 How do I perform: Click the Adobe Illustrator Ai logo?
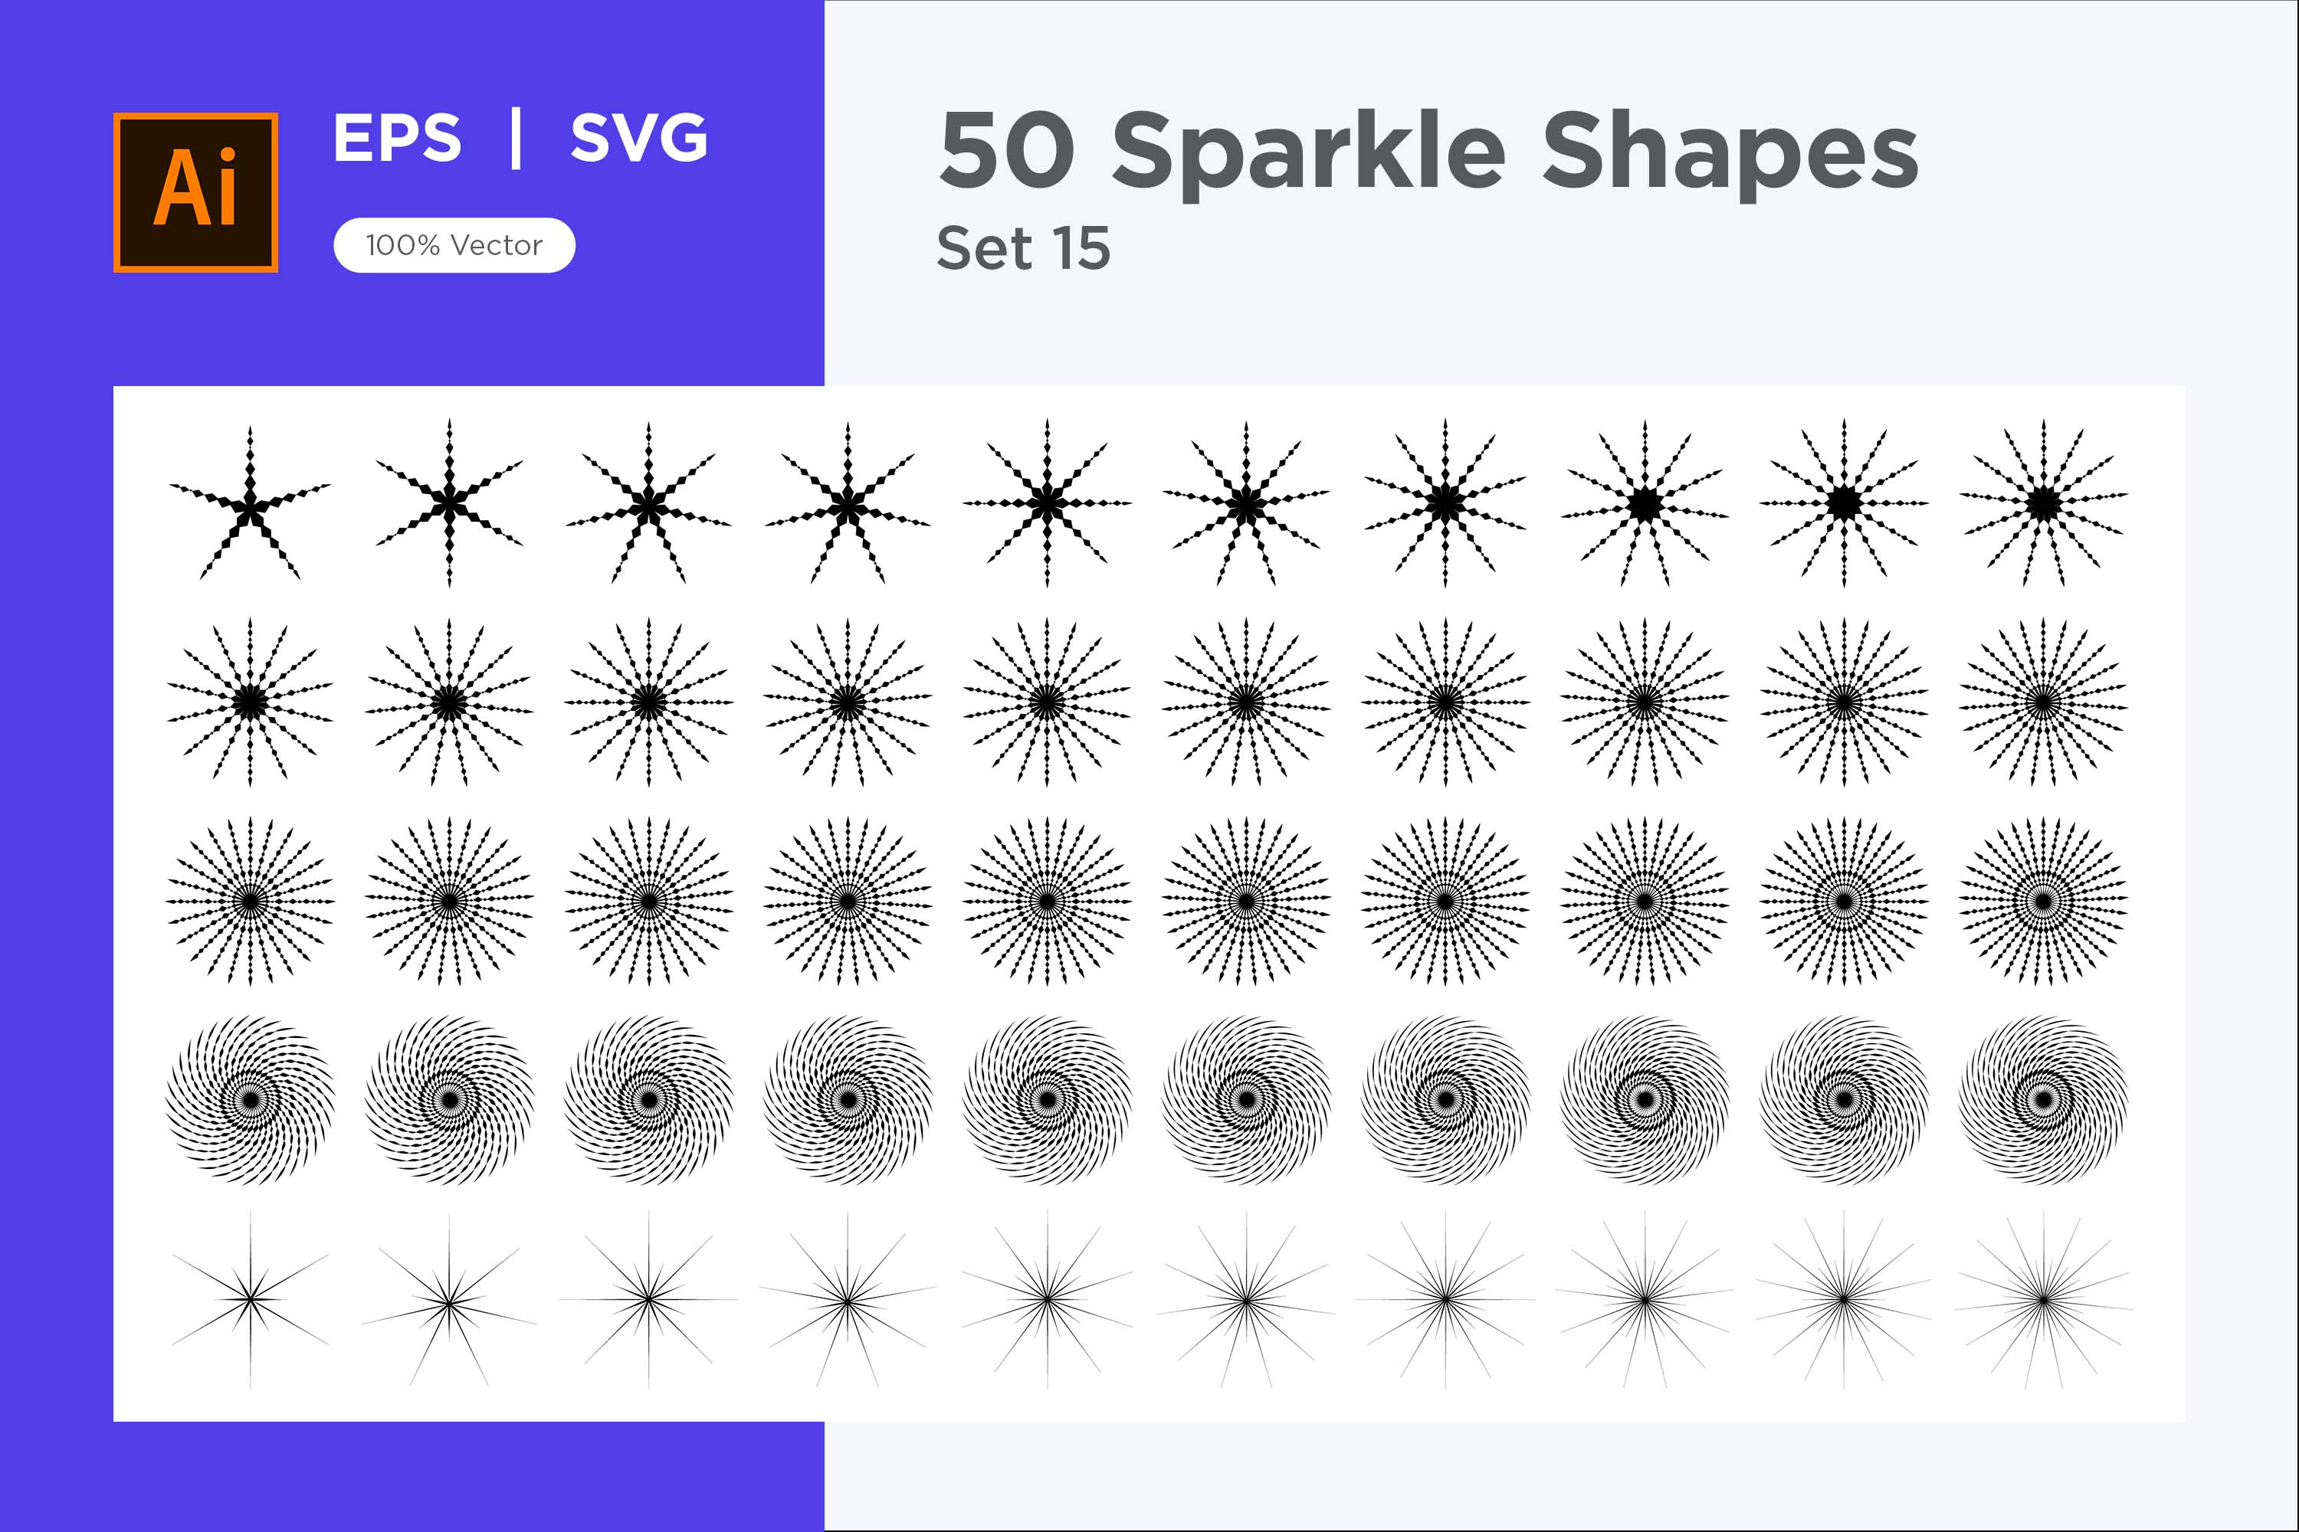195,192
